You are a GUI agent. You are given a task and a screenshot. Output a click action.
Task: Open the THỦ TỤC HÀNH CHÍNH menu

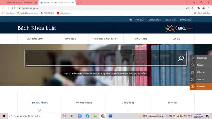[106, 39]
